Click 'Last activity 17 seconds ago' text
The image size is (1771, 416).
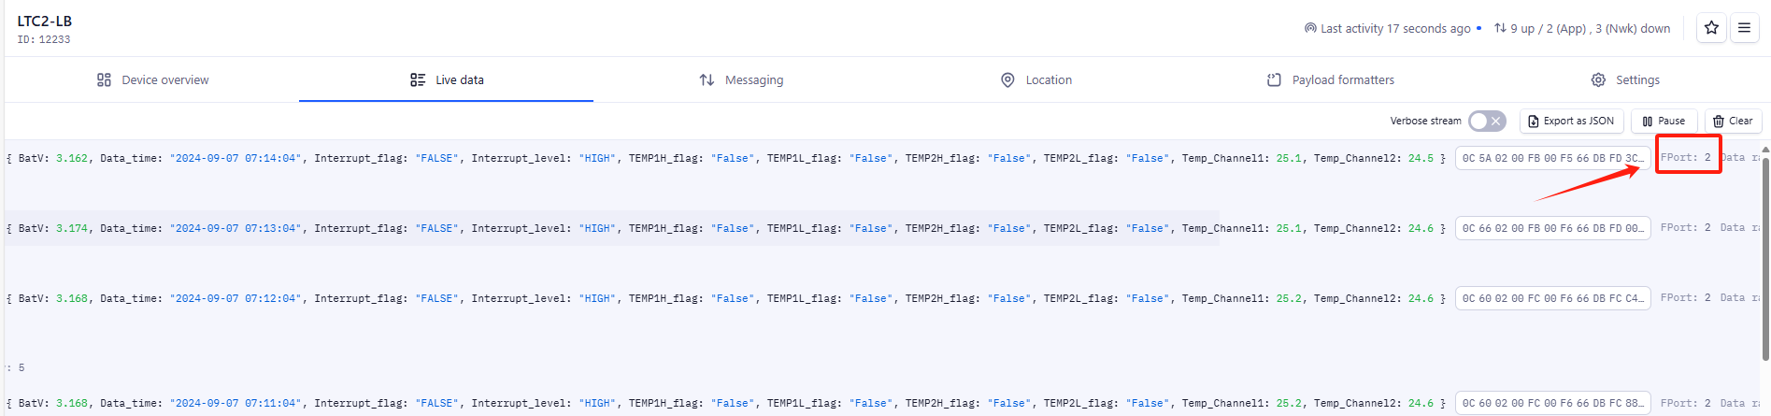1395,29
